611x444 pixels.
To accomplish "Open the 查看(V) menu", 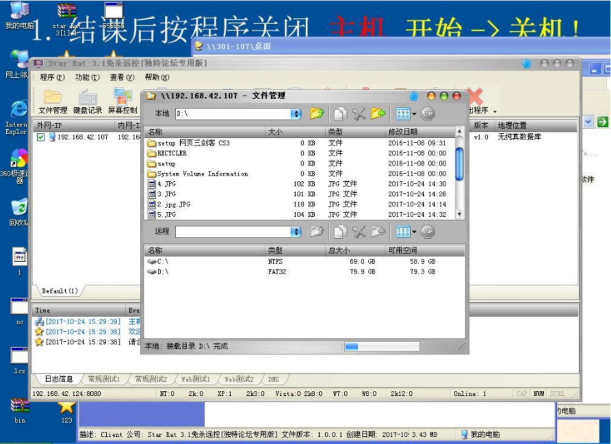I will click(122, 77).
